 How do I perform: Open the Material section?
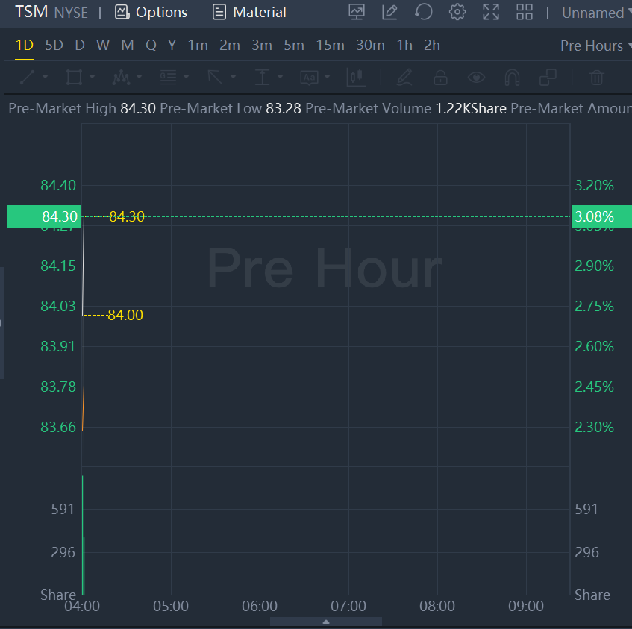(249, 13)
